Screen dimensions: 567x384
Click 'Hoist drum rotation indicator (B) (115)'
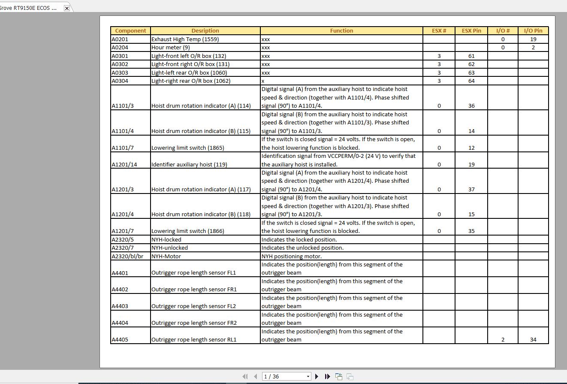pyautogui.click(x=201, y=131)
